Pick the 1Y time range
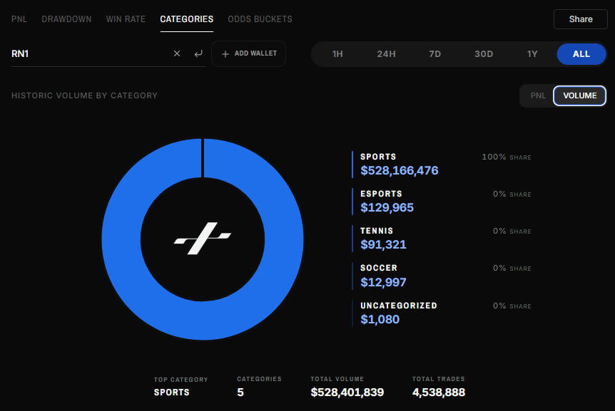The width and height of the screenshot is (615, 411). click(x=532, y=54)
